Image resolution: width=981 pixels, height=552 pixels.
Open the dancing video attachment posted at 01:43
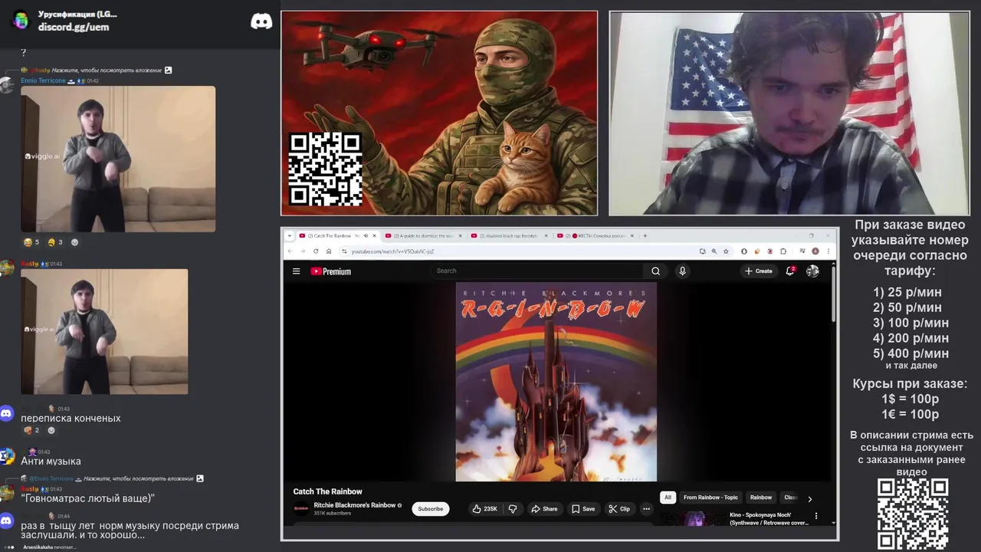pyautogui.click(x=104, y=331)
